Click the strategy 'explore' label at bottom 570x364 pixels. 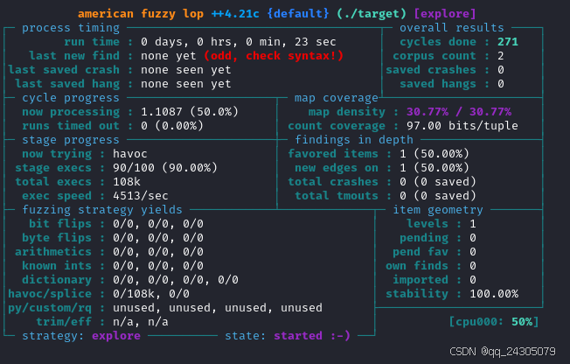pos(116,336)
